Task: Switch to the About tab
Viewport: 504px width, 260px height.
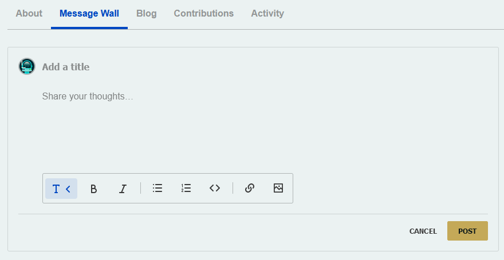Action: (29, 13)
